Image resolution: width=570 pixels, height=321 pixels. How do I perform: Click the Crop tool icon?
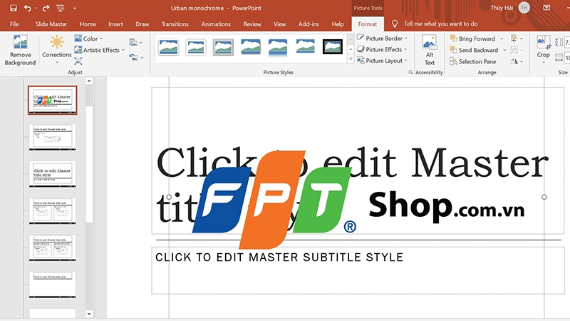point(543,42)
